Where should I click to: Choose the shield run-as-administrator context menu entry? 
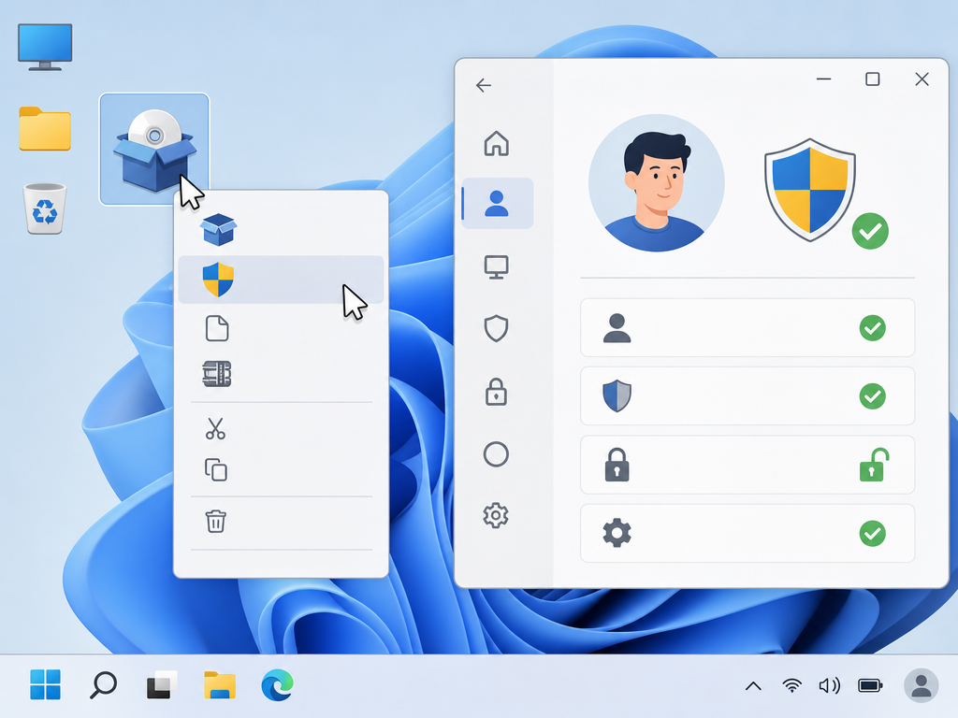[281, 280]
